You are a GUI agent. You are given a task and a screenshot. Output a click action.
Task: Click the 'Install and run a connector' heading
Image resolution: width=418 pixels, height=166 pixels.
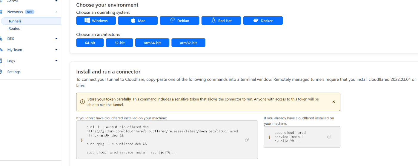click(x=108, y=72)
